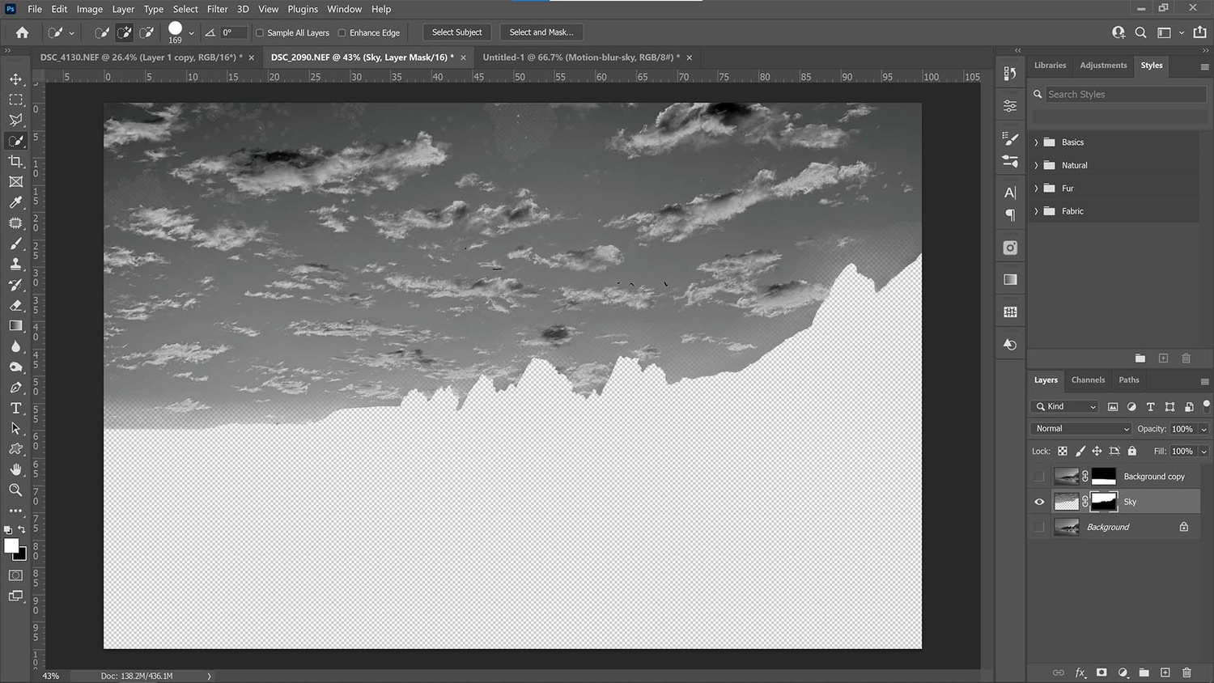This screenshot has height=683, width=1214.
Task: Open the Image menu
Action: coord(89,9)
